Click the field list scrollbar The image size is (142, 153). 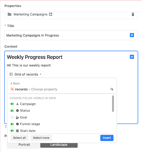point(113,104)
